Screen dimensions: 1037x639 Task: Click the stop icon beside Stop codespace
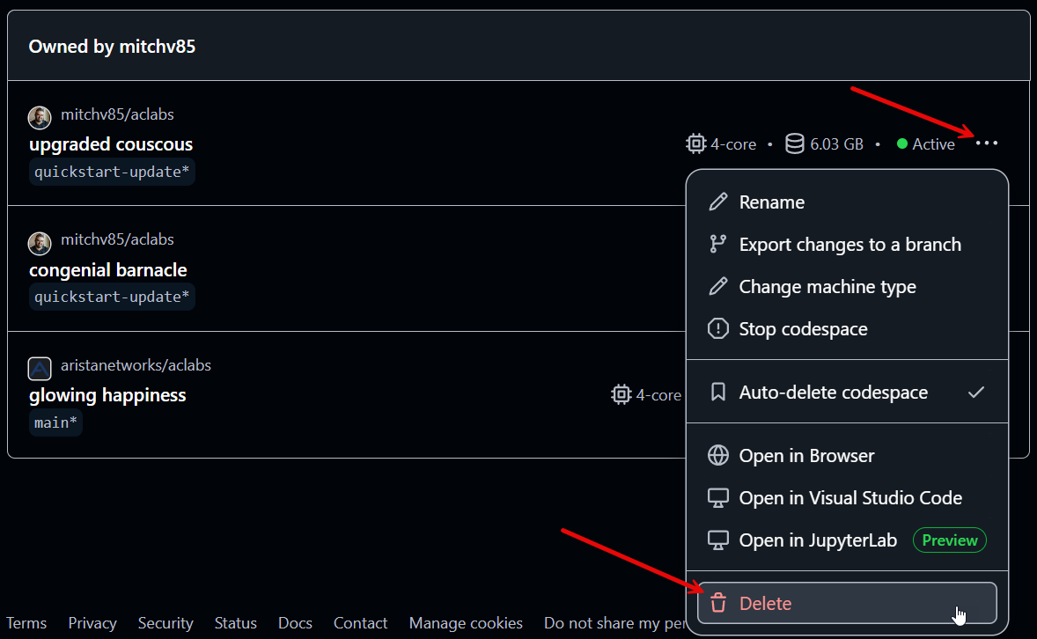(718, 329)
